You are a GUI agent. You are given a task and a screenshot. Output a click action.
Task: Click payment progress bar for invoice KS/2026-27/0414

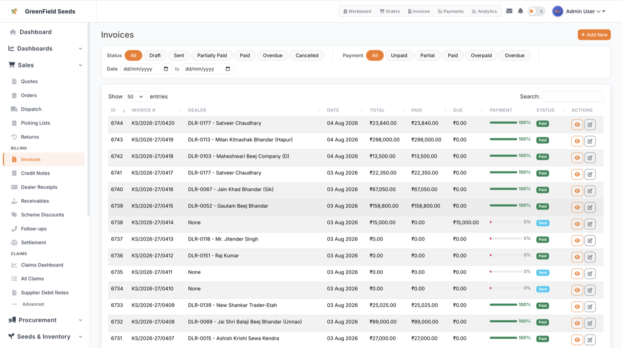[506, 222]
